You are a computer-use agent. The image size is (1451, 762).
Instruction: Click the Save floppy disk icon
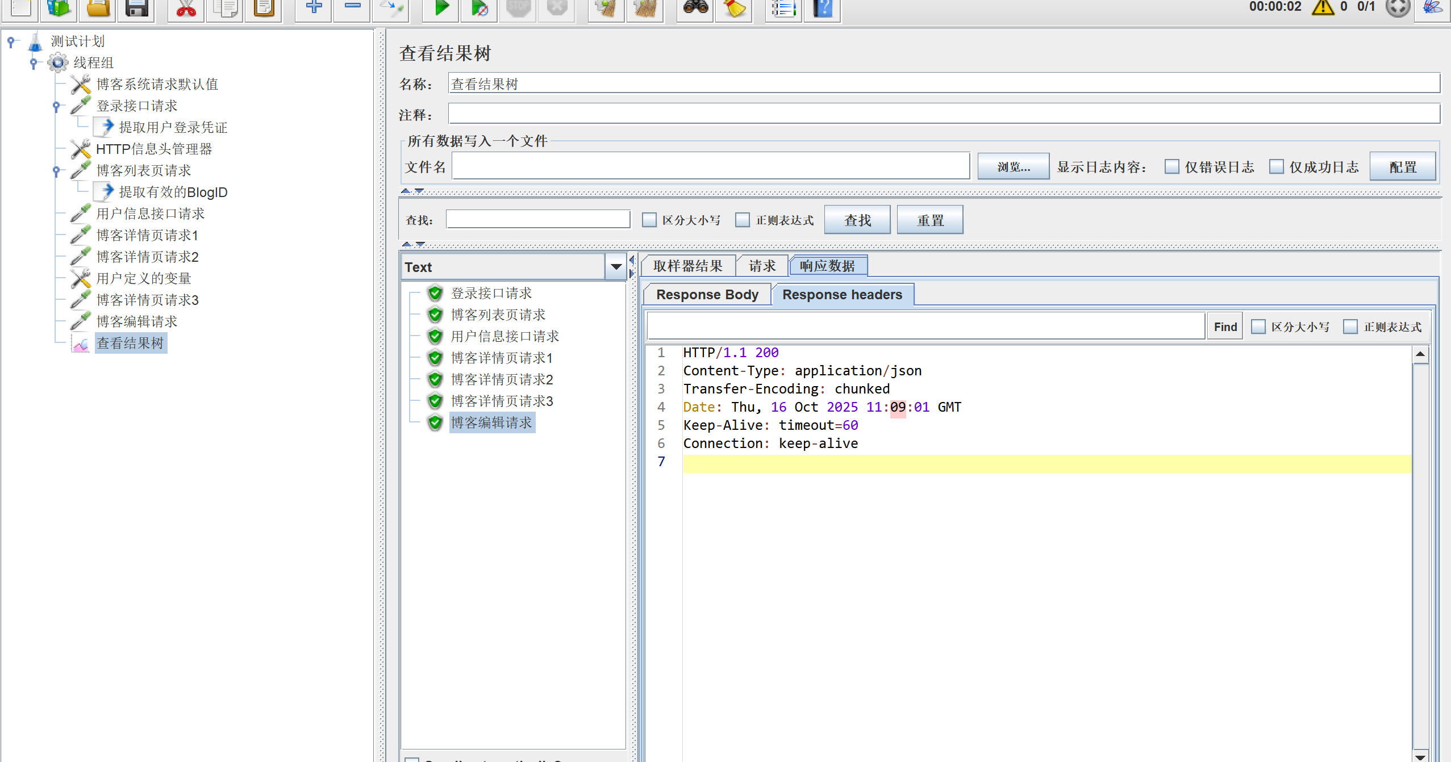pos(136,8)
